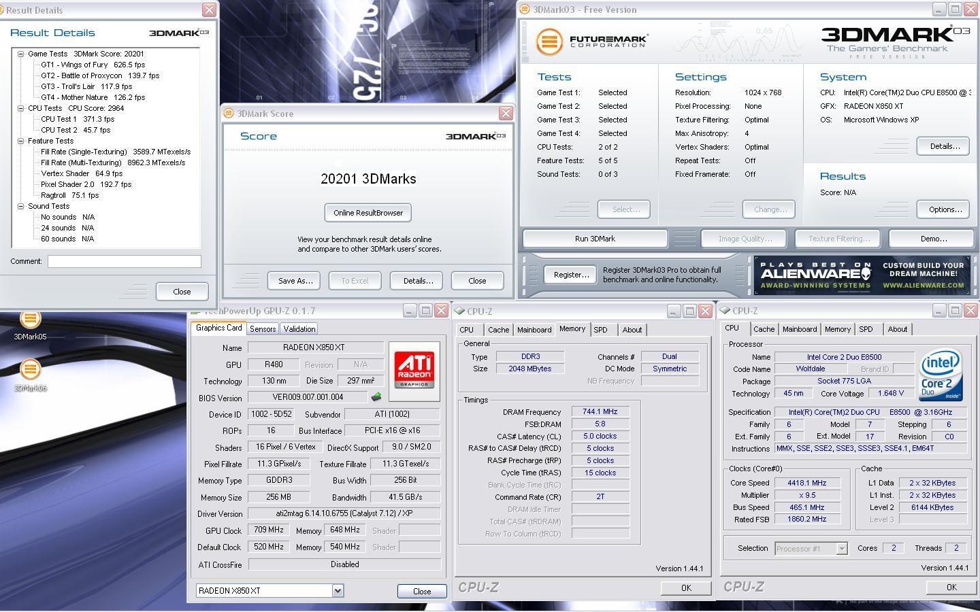Close the Result Details window with X
980x612 pixels.
pyautogui.click(x=209, y=10)
